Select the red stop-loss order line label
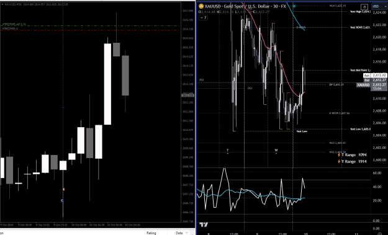The height and width of the screenshot is (235, 388). click(10, 29)
